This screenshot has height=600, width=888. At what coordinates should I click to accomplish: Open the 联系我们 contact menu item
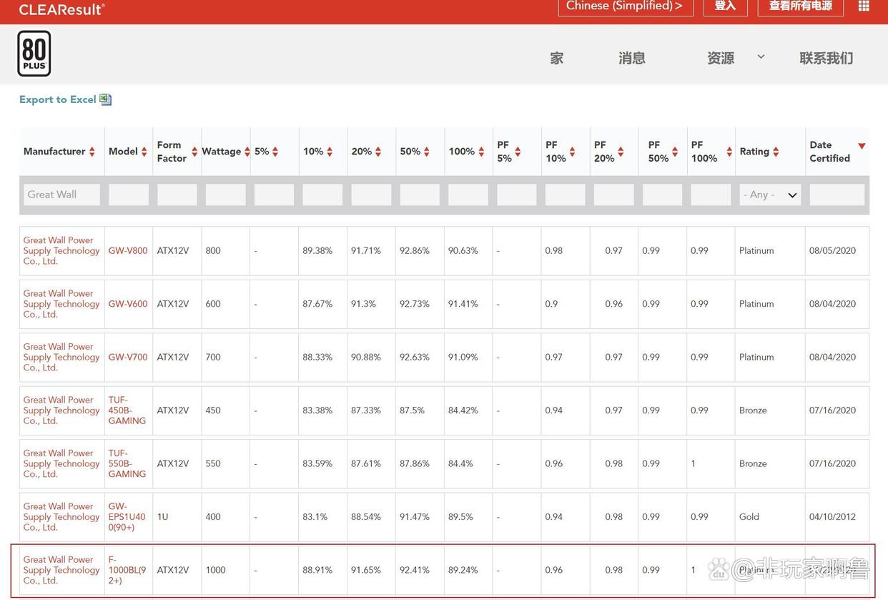click(826, 59)
